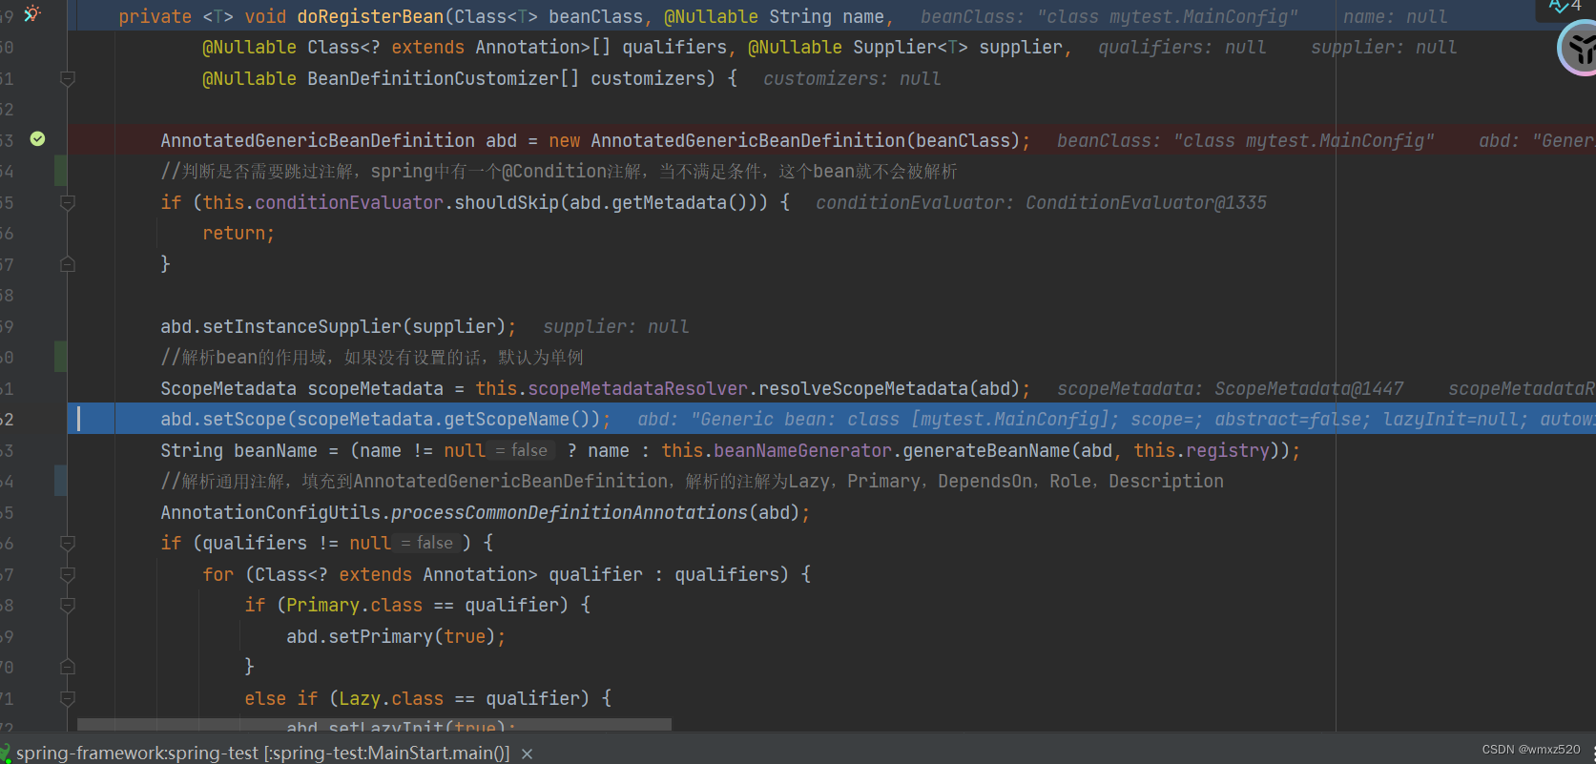The height and width of the screenshot is (764, 1596).
Task: Click the comment mentioning Lazy, Primary, DependsOn
Action: pos(692,481)
